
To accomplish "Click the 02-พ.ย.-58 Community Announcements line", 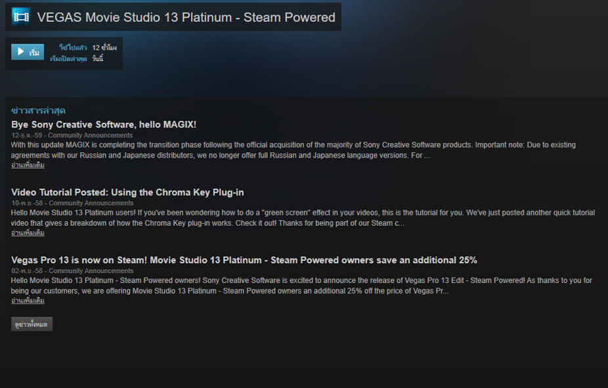I will point(72,270).
